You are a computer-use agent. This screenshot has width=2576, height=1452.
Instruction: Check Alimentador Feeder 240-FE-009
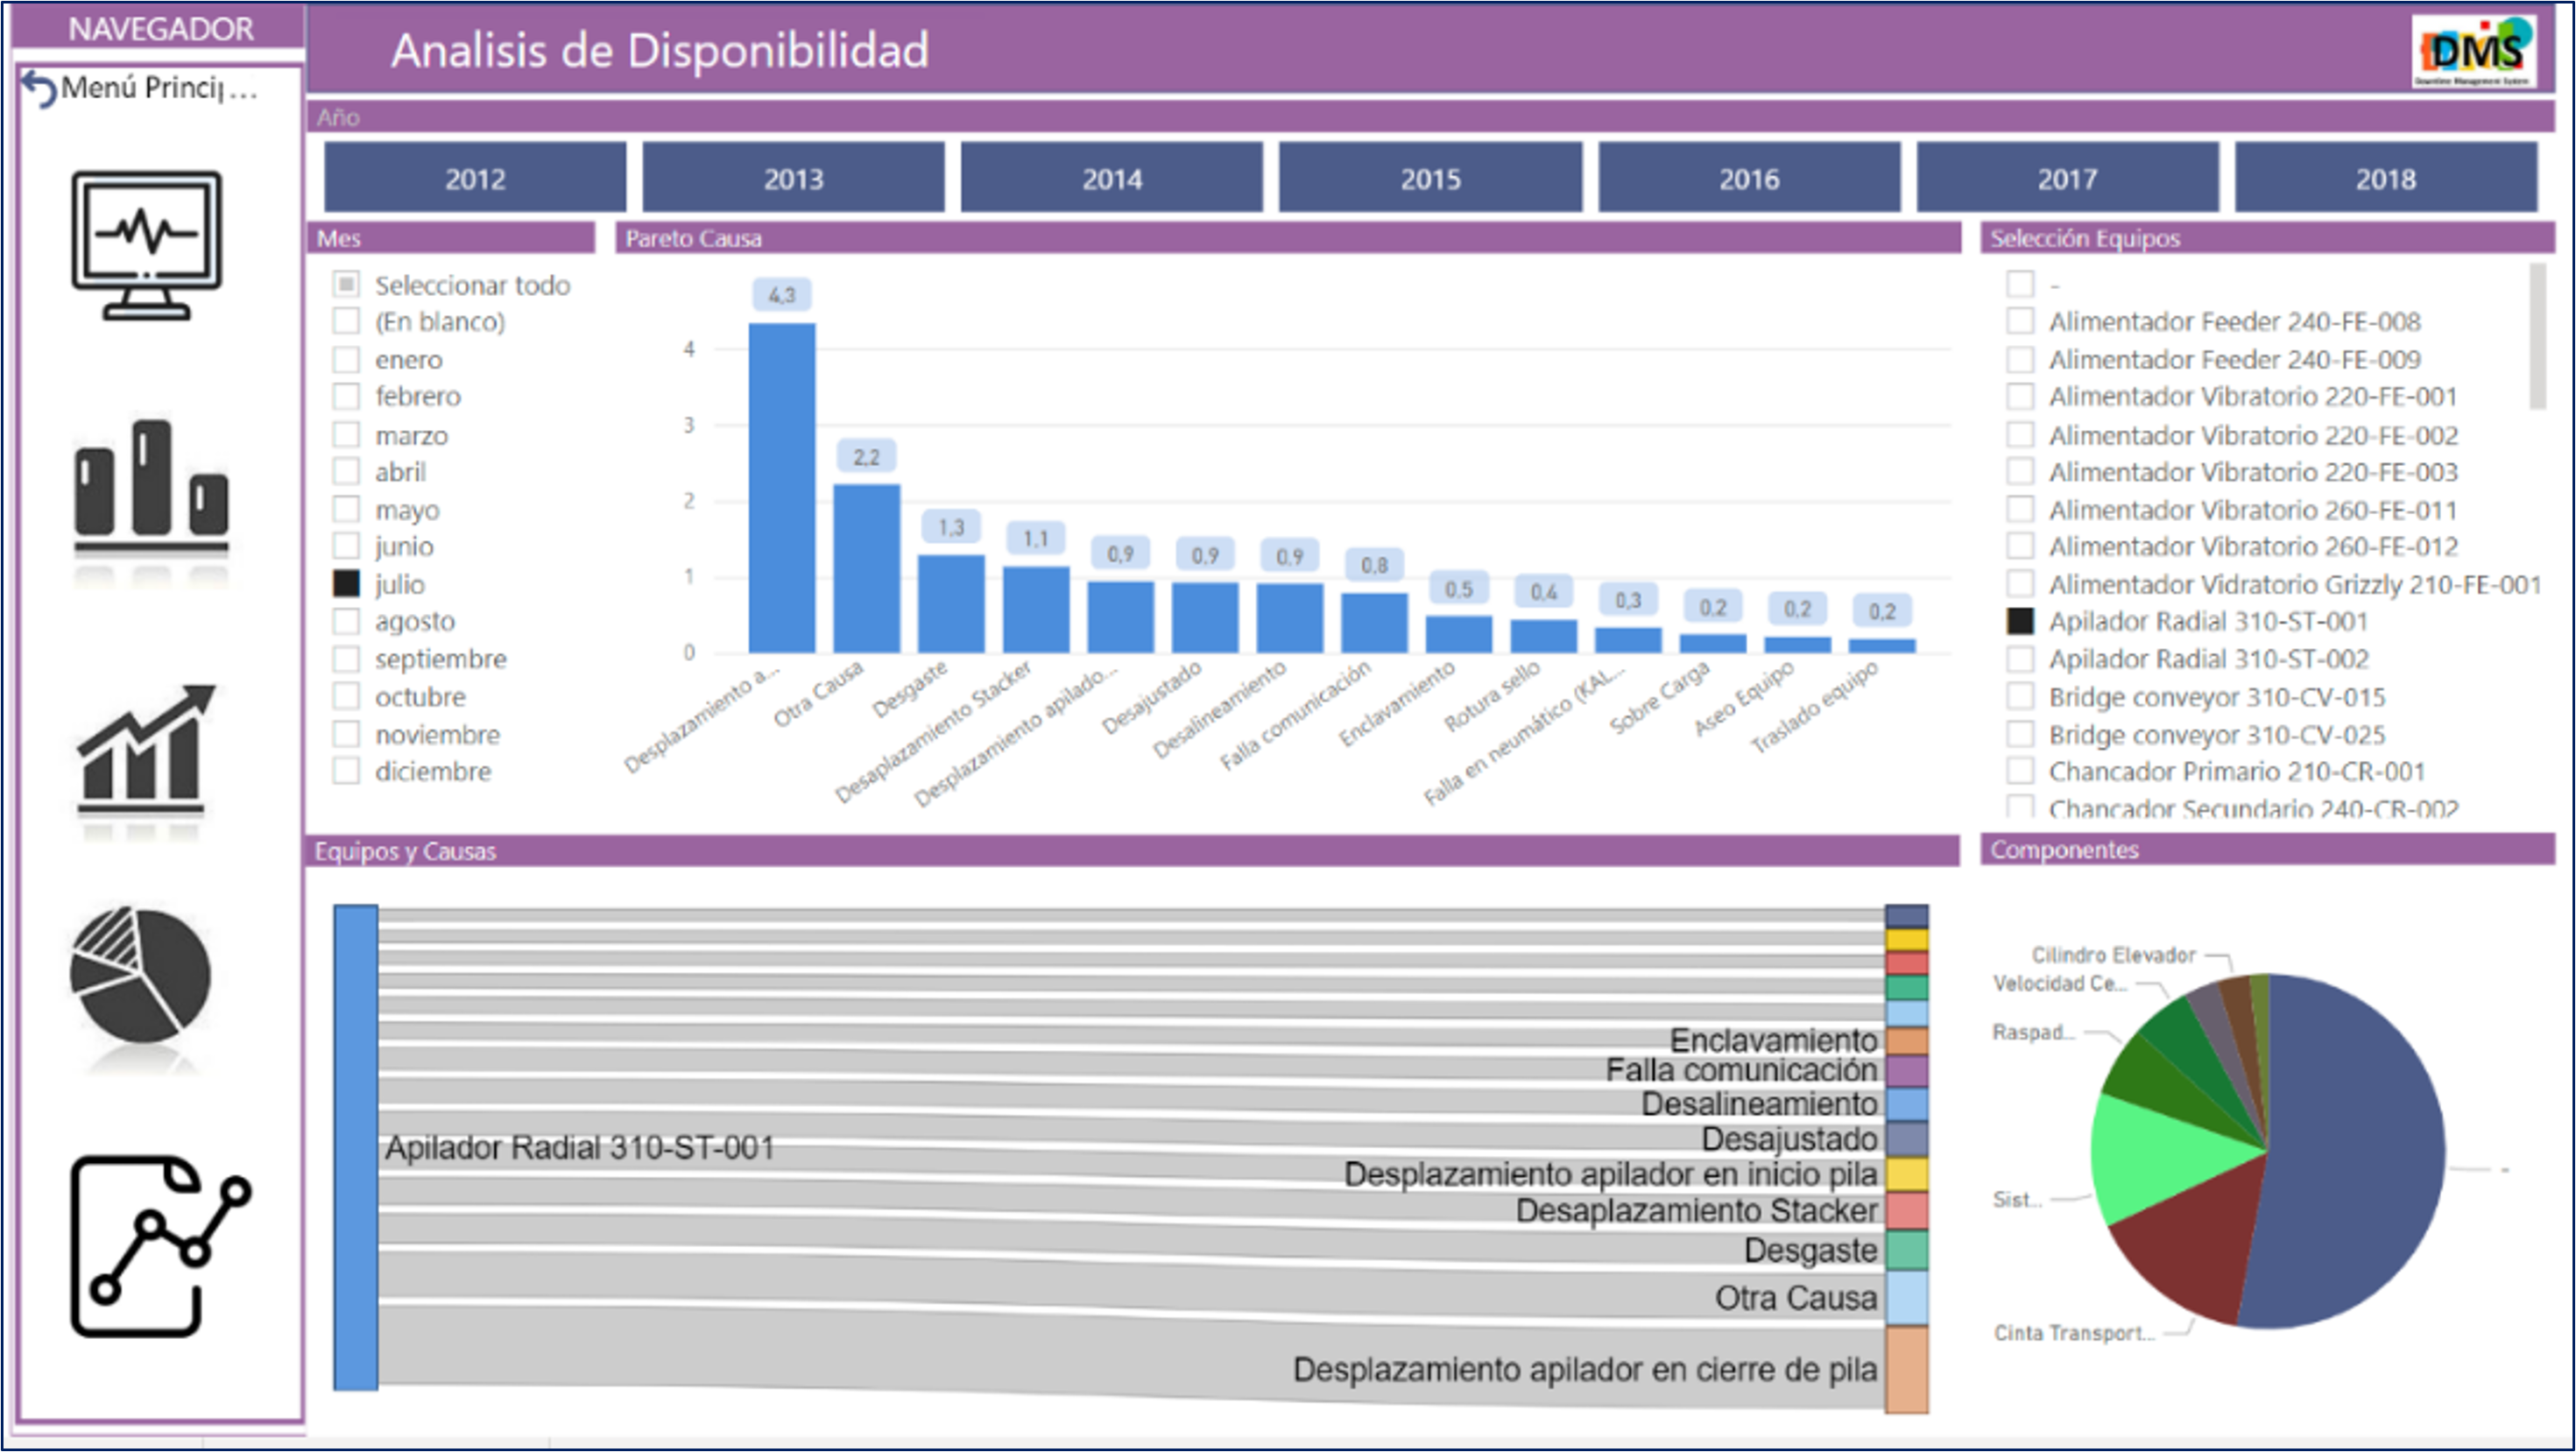(2020, 359)
